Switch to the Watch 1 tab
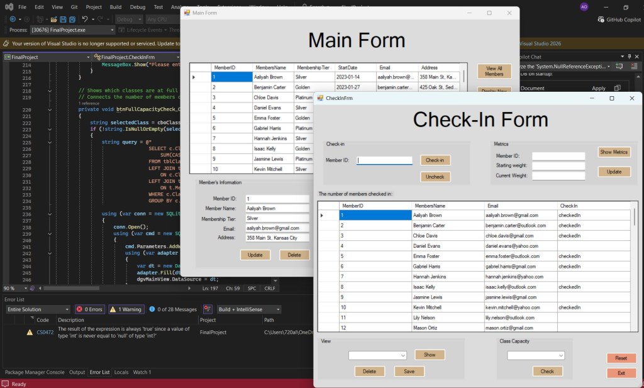 pos(142,372)
